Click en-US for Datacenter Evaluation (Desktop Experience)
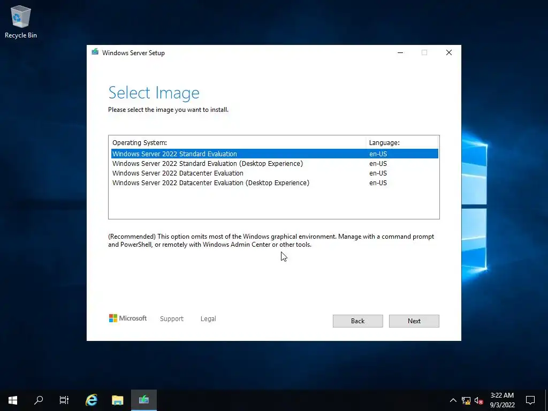This screenshot has height=411, width=548. coord(378,183)
